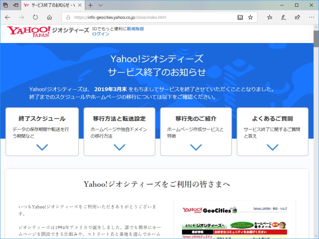The image size is (319, 239).
Task: Click the ログイン link
Action: tap(100, 34)
